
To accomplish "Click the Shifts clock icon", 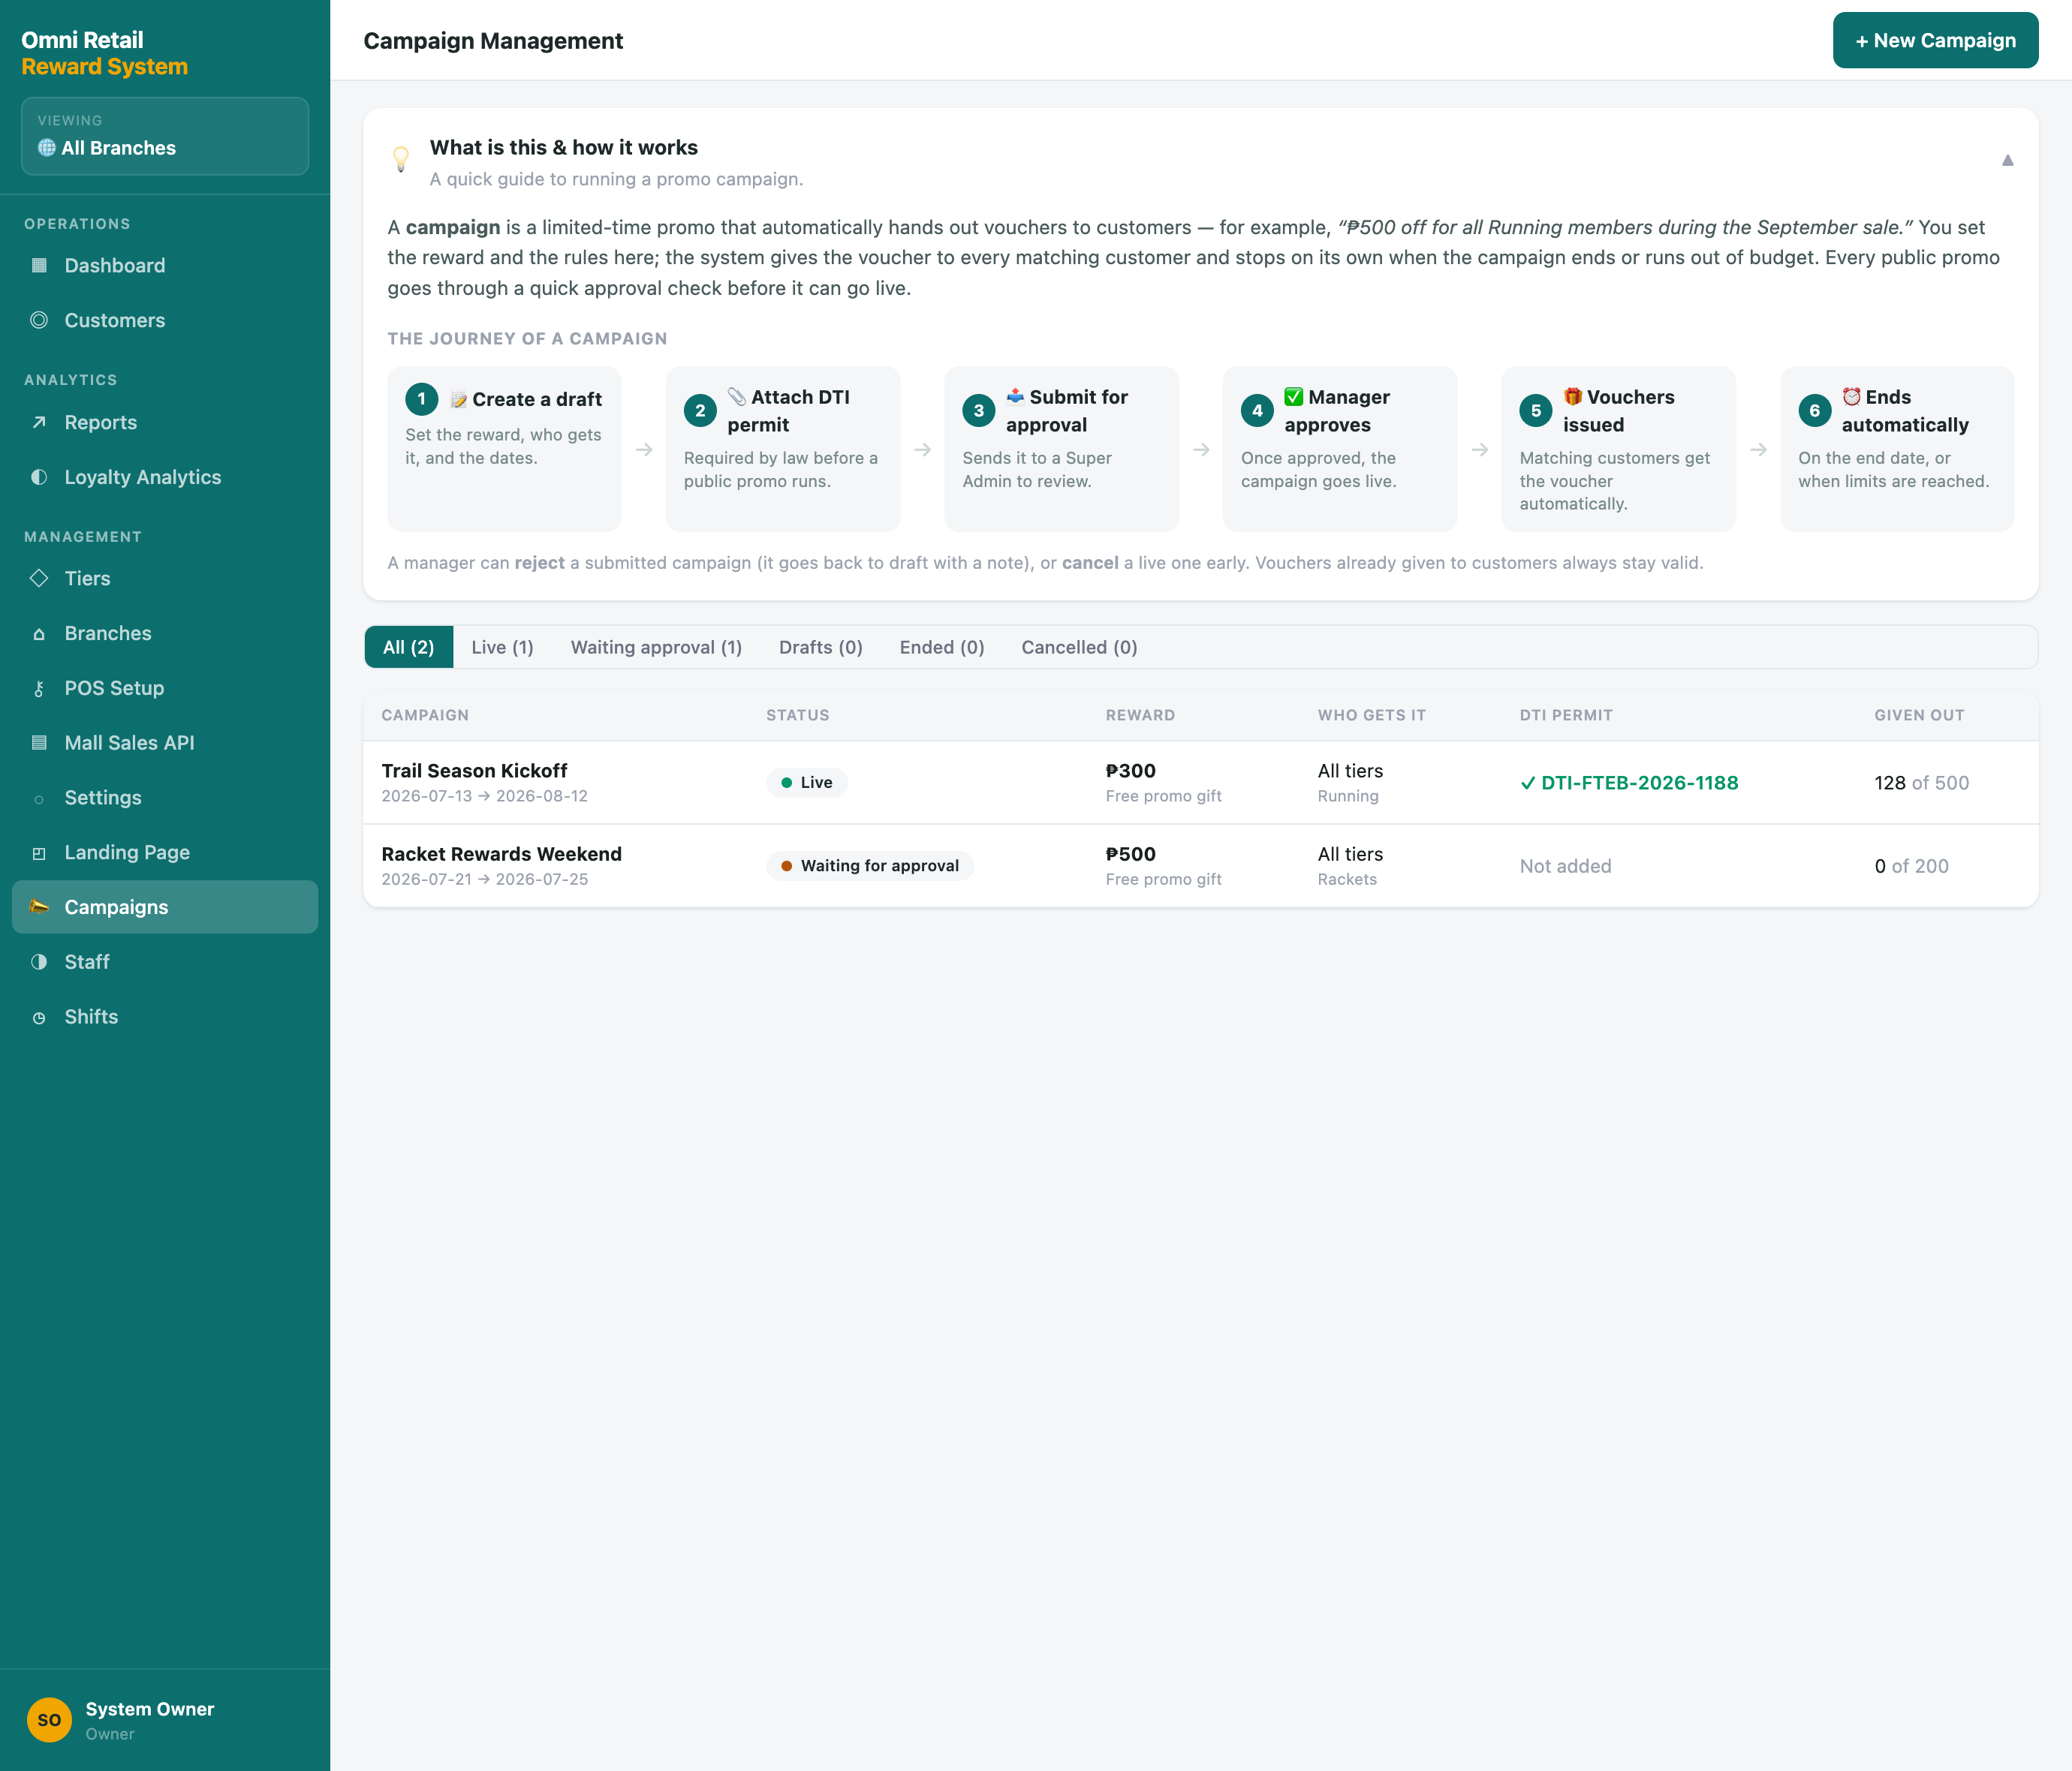I will point(39,1018).
